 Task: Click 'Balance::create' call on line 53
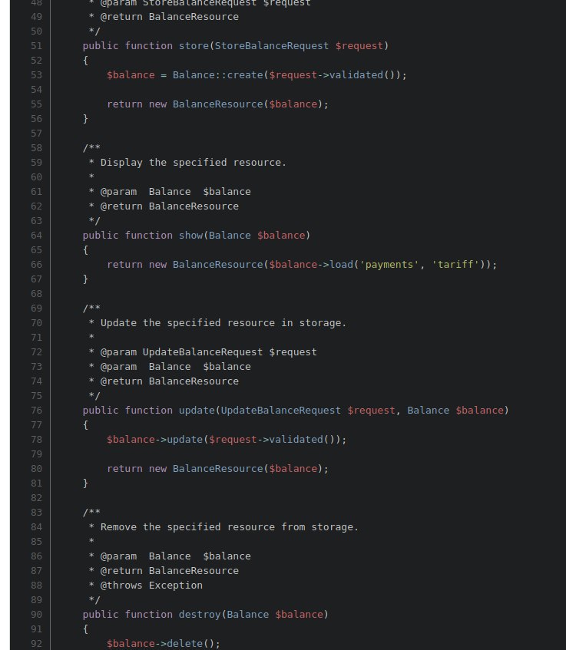(218, 75)
